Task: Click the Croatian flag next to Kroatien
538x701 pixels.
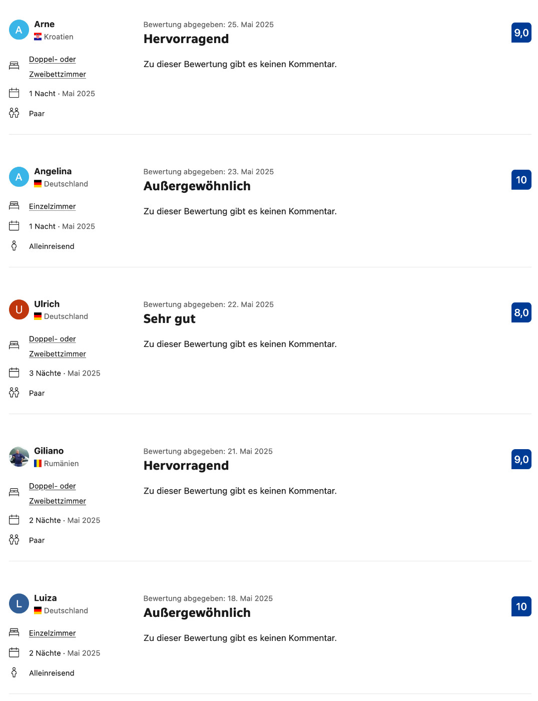Action: (x=38, y=37)
